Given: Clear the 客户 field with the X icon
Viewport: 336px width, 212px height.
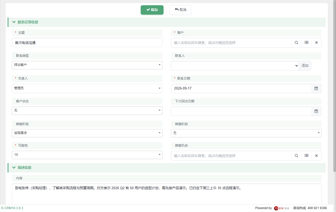Looking at the screenshot, I should click(x=316, y=43).
